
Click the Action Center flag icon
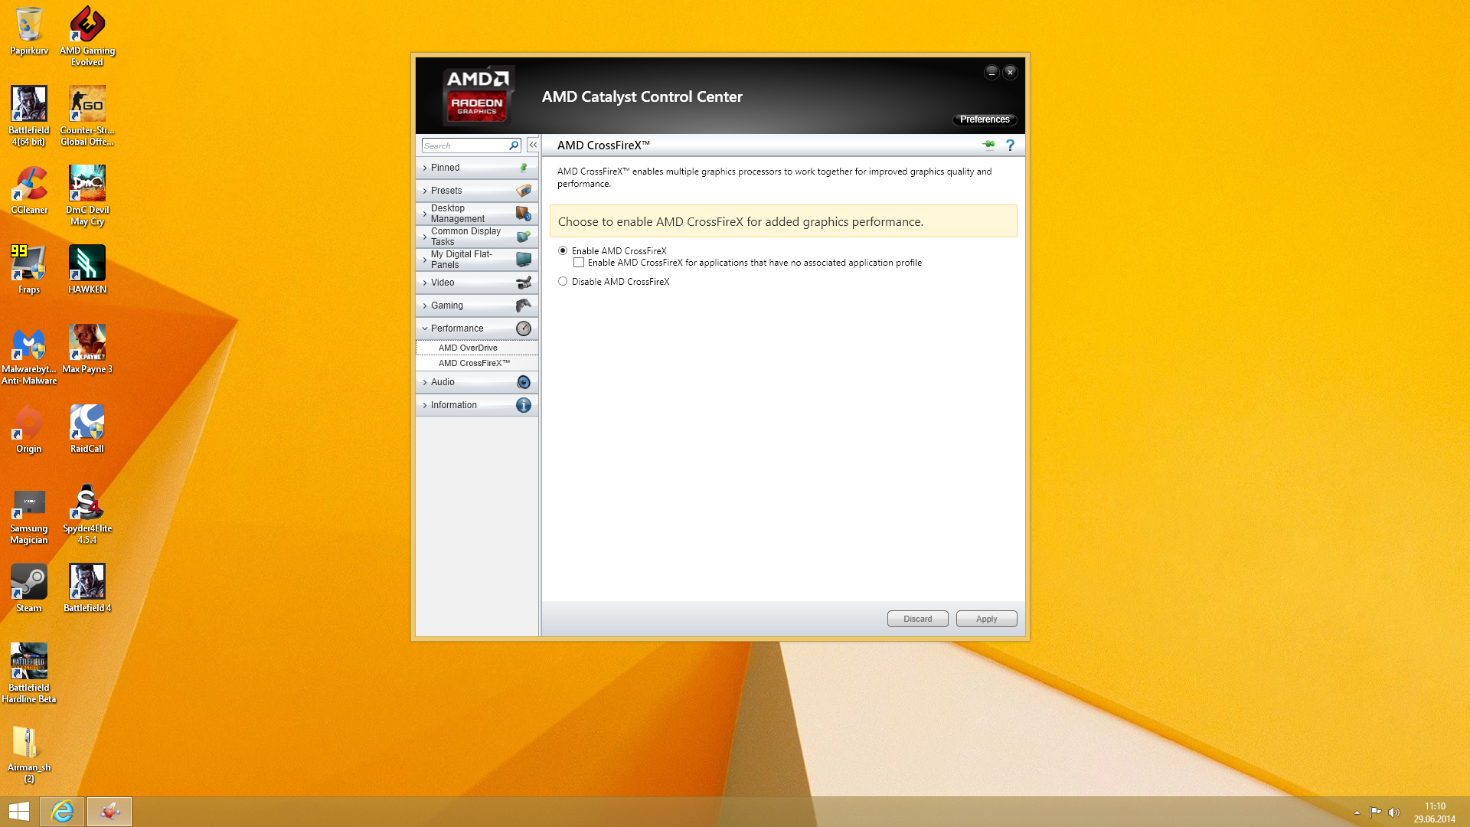[x=1375, y=812]
